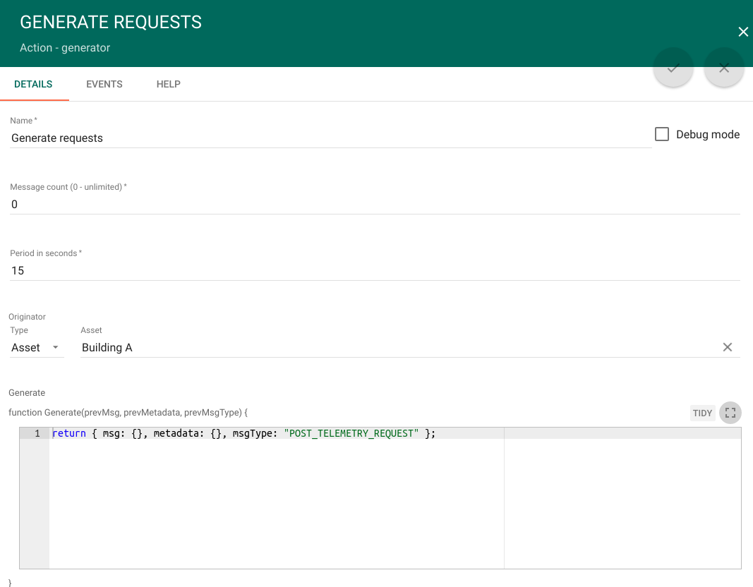The image size is (753, 587).
Task: Open the Asset field showing Building A
Action: click(395, 348)
